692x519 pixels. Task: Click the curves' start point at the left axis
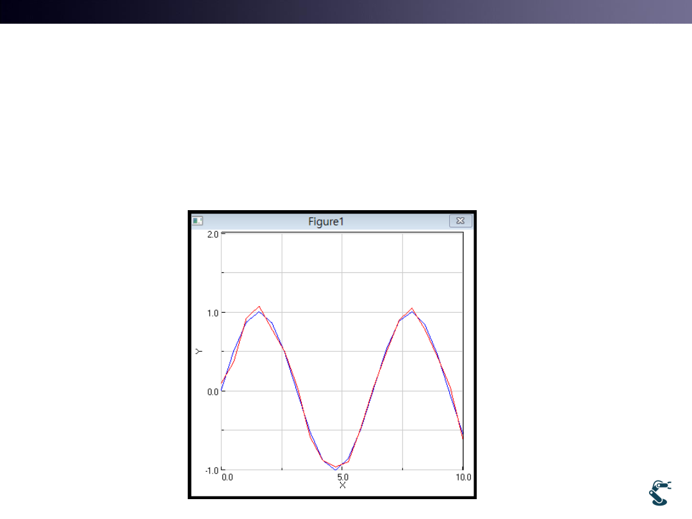coord(222,386)
